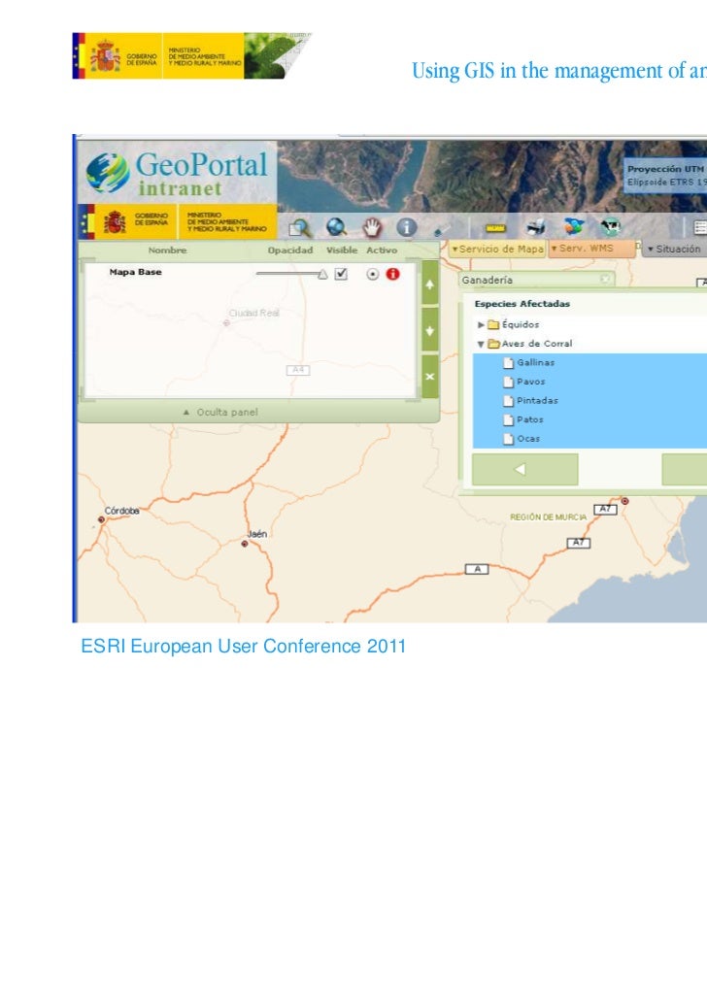Adjust the Mapa Base opacity slider
The width and height of the screenshot is (707, 1001).
[x=292, y=274]
